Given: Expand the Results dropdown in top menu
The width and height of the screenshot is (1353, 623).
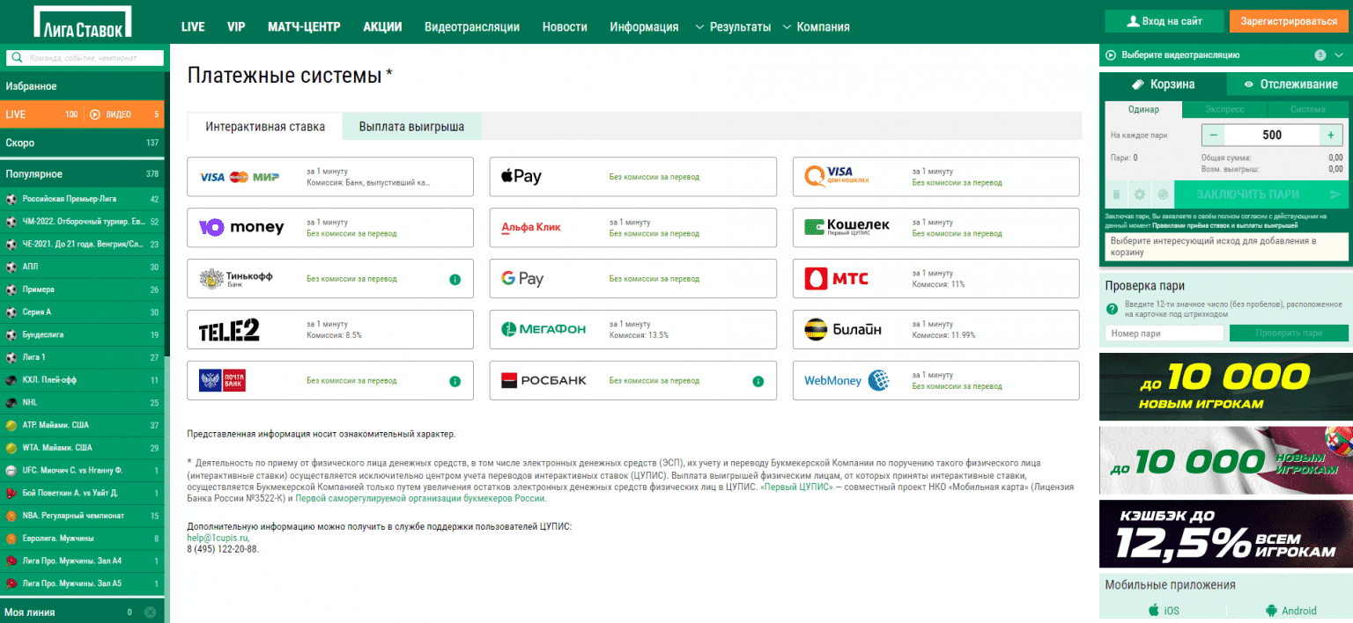Looking at the screenshot, I should [733, 27].
